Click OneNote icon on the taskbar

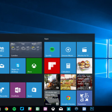point(45,109)
